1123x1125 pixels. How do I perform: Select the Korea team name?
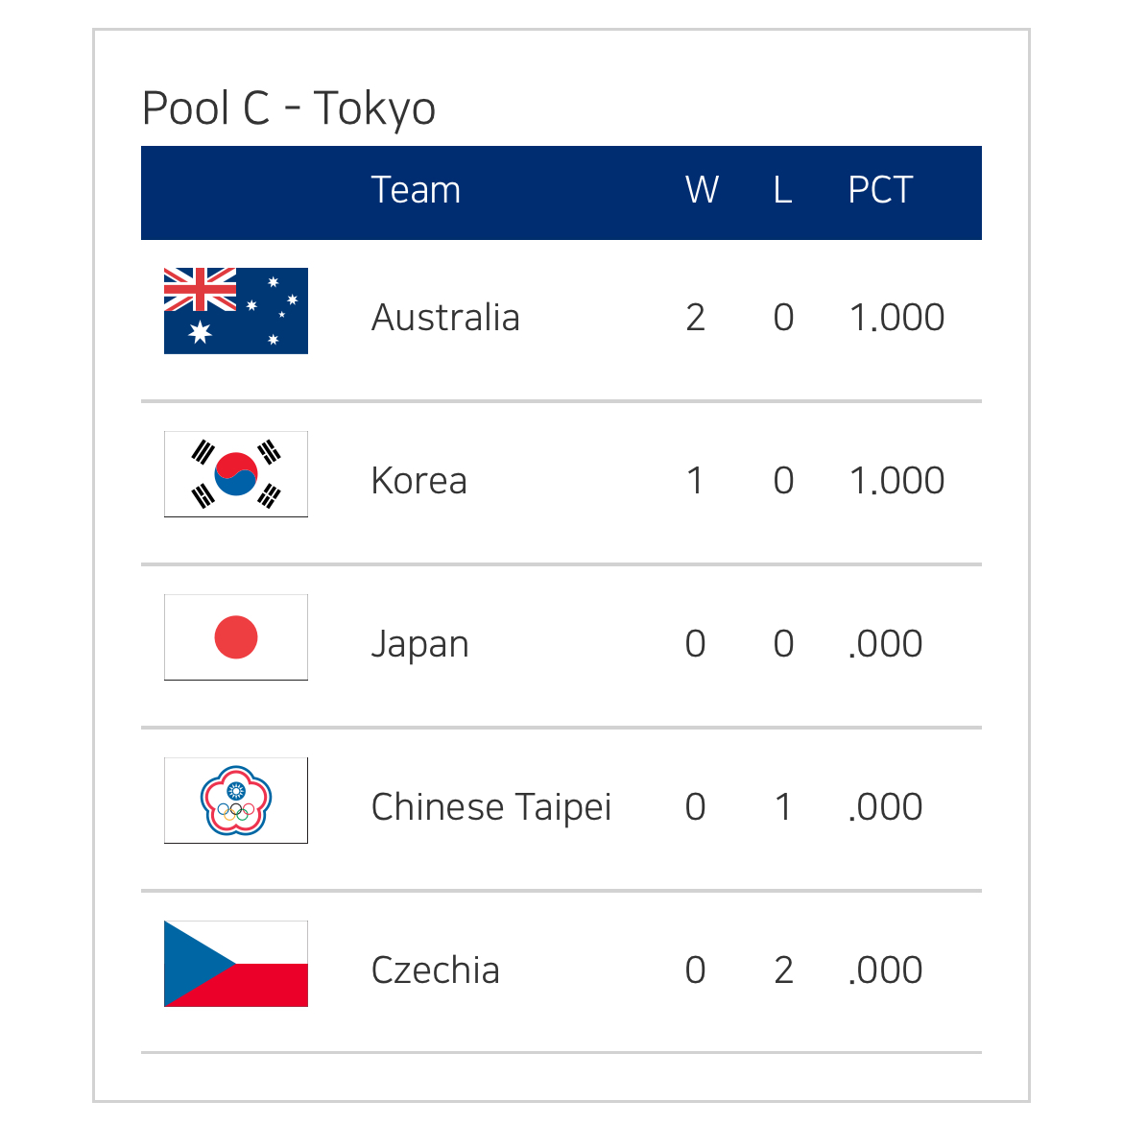click(x=418, y=481)
